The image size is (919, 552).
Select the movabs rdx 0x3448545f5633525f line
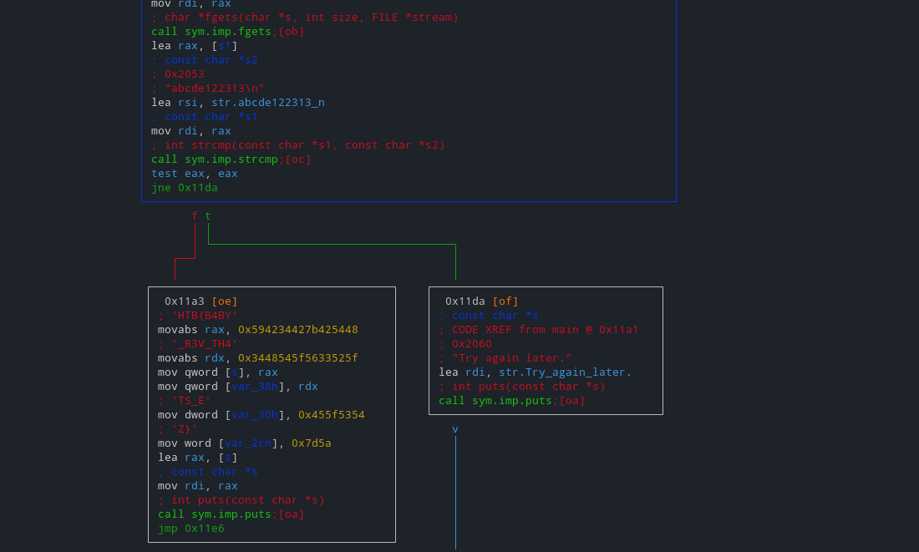tap(257, 358)
